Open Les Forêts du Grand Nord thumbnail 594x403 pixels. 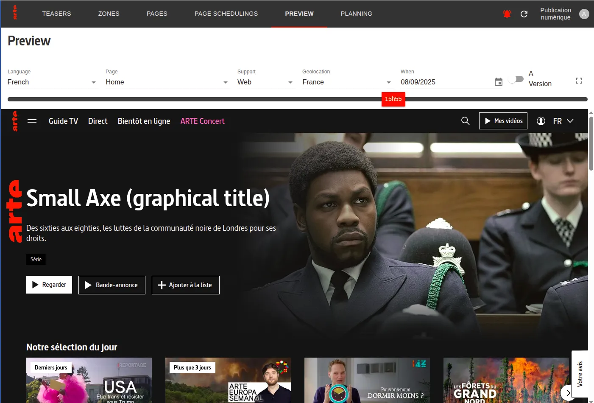(506, 381)
